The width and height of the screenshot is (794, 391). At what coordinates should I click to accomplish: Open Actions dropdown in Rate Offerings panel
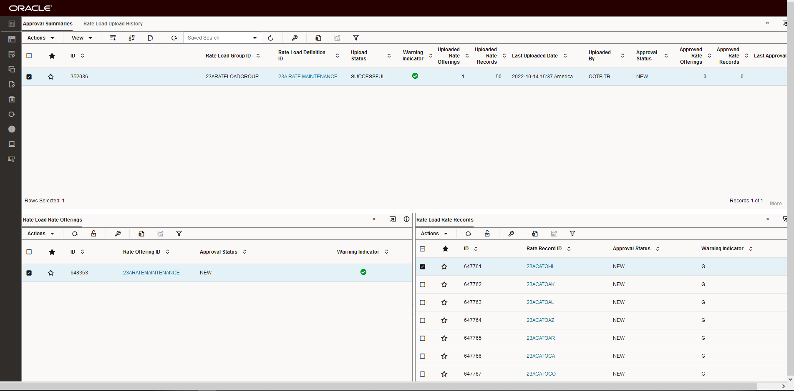point(41,234)
